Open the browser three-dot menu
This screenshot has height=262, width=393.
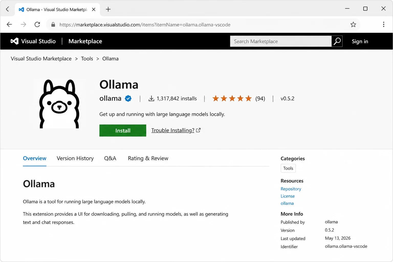pos(384,25)
